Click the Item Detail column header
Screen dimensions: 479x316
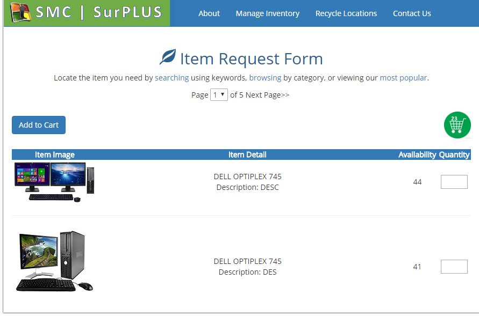(247, 155)
